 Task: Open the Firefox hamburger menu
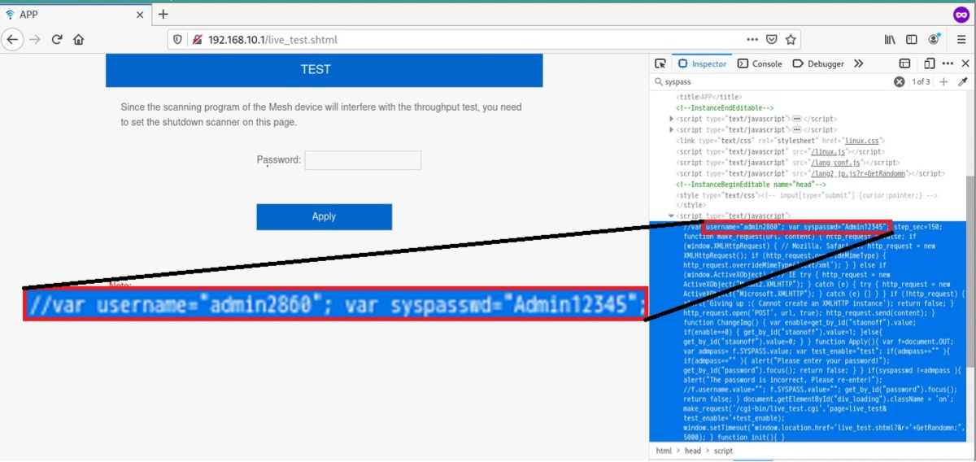pos(961,39)
